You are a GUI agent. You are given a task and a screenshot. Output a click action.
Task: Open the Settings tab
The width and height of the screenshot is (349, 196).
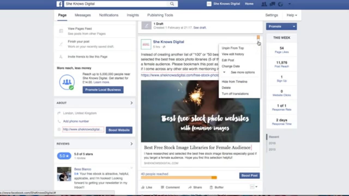click(272, 15)
